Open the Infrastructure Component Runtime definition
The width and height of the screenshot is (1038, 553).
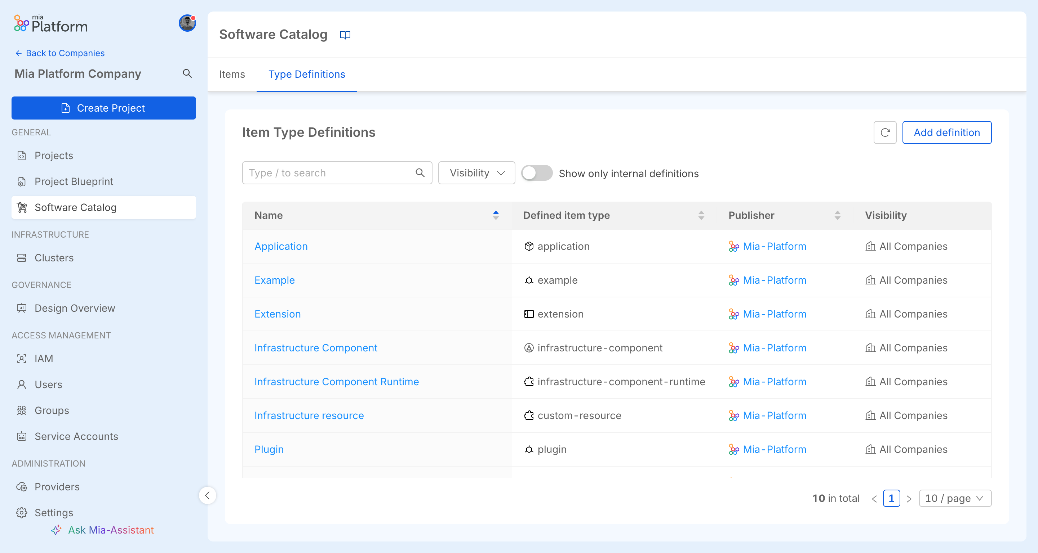tap(337, 382)
